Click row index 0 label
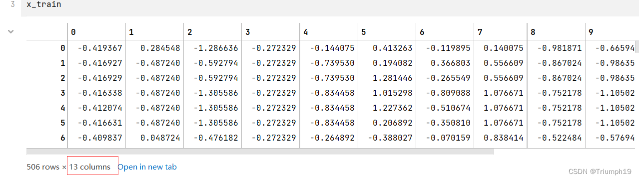This screenshot has width=639, height=180. coord(62,48)
